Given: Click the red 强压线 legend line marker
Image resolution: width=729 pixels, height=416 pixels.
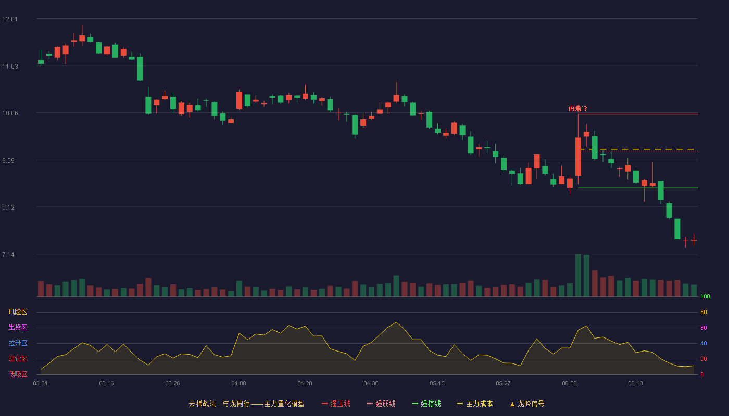Looking at the screenshot, I should 324,404.
